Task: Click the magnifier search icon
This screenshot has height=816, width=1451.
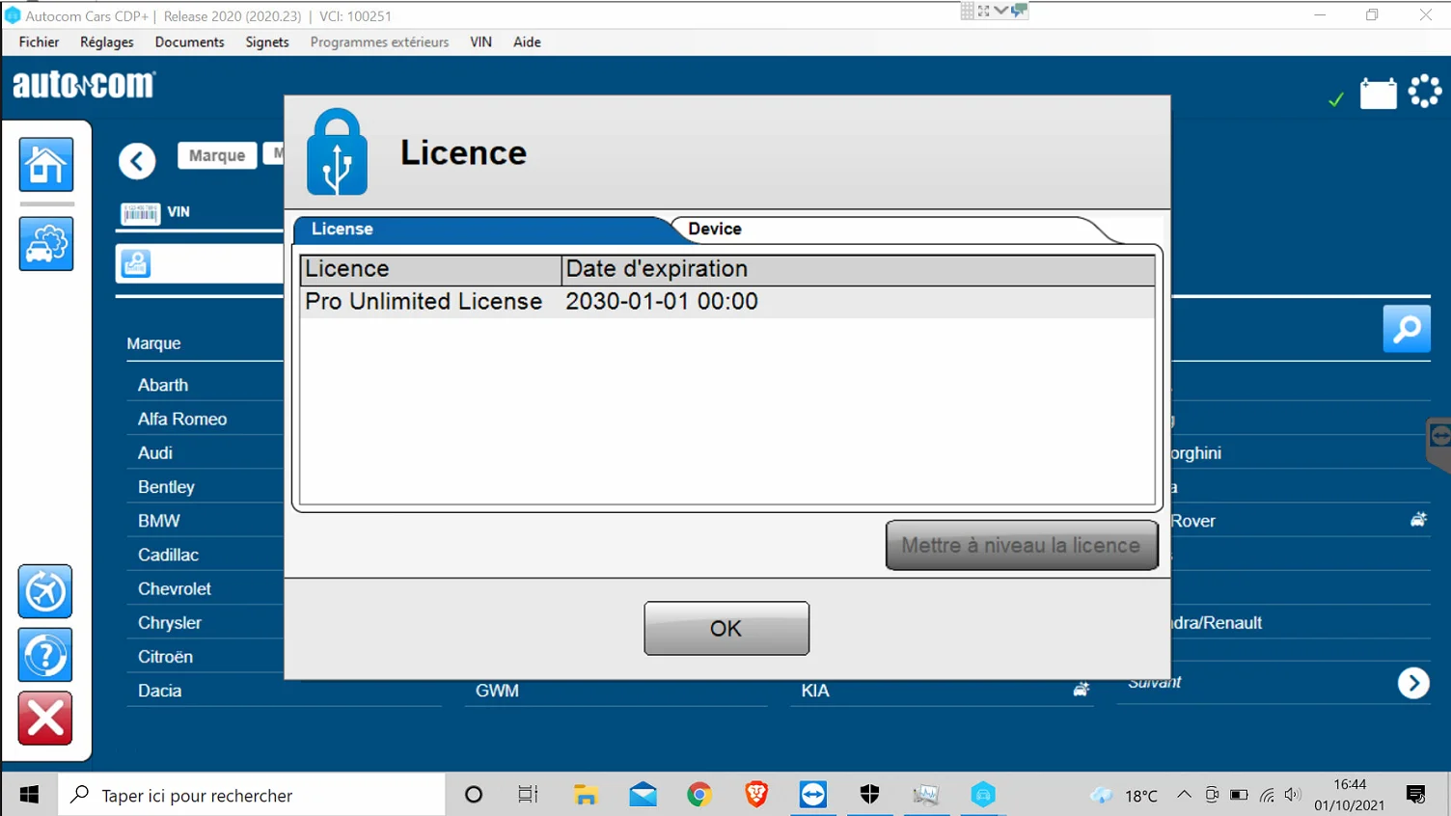Action: (x=1407, y=329)
